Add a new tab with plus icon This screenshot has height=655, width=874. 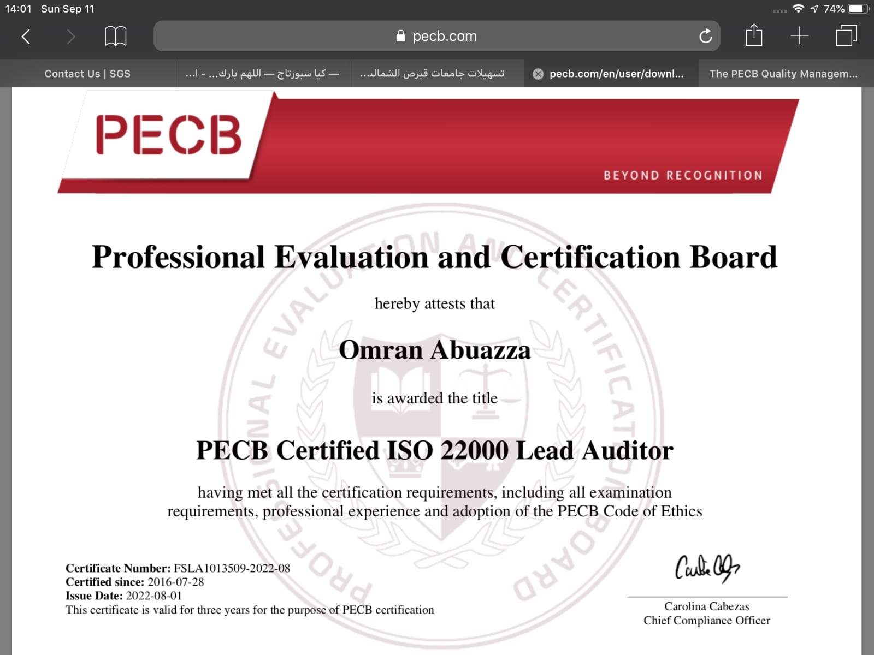click(x=799, y=36)
